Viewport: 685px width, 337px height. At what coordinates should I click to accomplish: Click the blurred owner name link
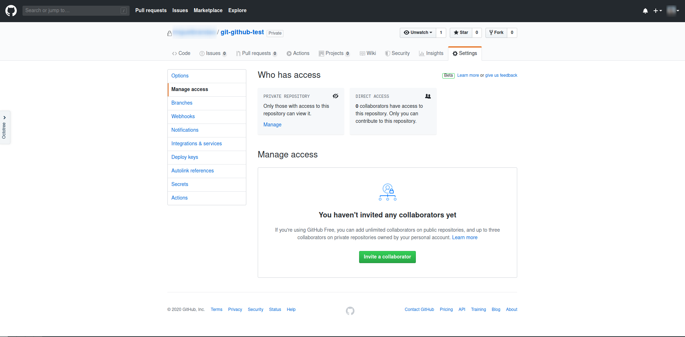click(195, 32)
